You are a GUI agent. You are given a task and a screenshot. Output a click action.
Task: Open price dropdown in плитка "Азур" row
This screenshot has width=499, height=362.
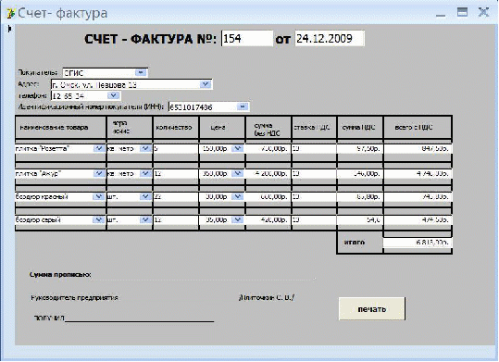tap(237, 173)
